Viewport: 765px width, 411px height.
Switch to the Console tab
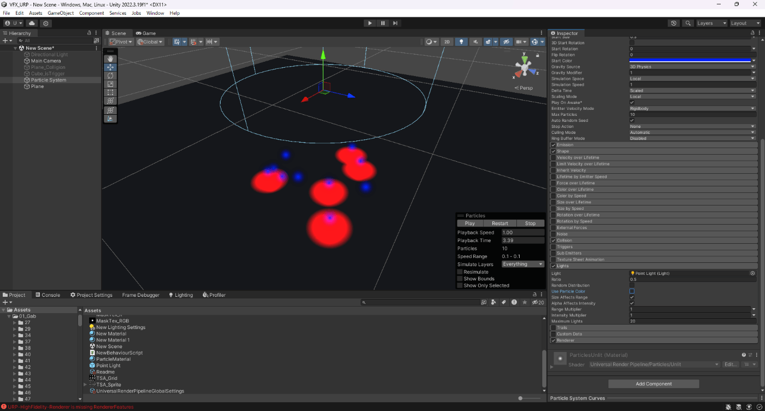[48, 295]
